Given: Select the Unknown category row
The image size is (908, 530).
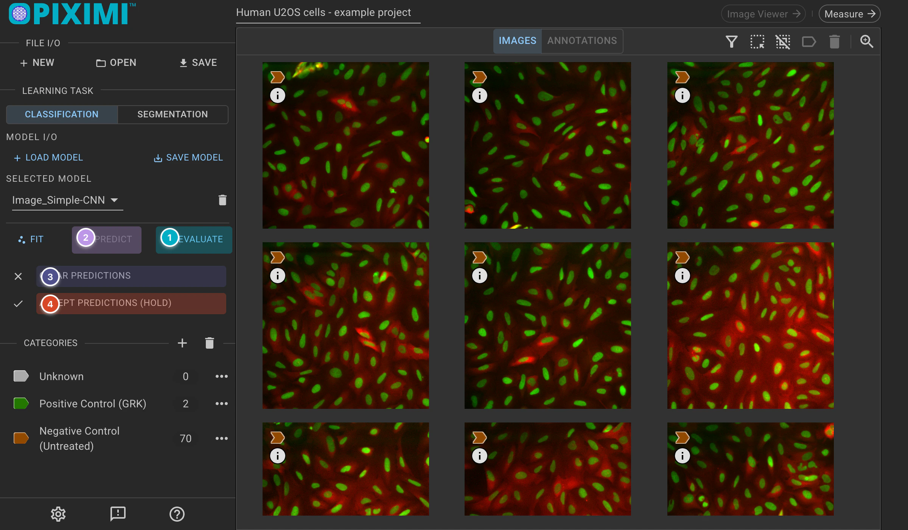Looking at the screenshot, I should (x=117, y=376).
